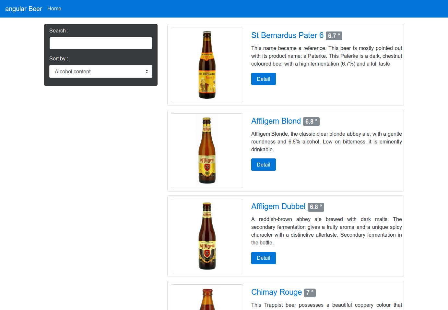Click the 'Search :' label
448x310 pixels.
(x=59, y=31)
